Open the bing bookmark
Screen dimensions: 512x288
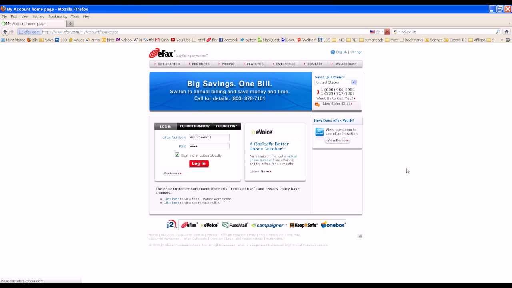click(108, 40)
